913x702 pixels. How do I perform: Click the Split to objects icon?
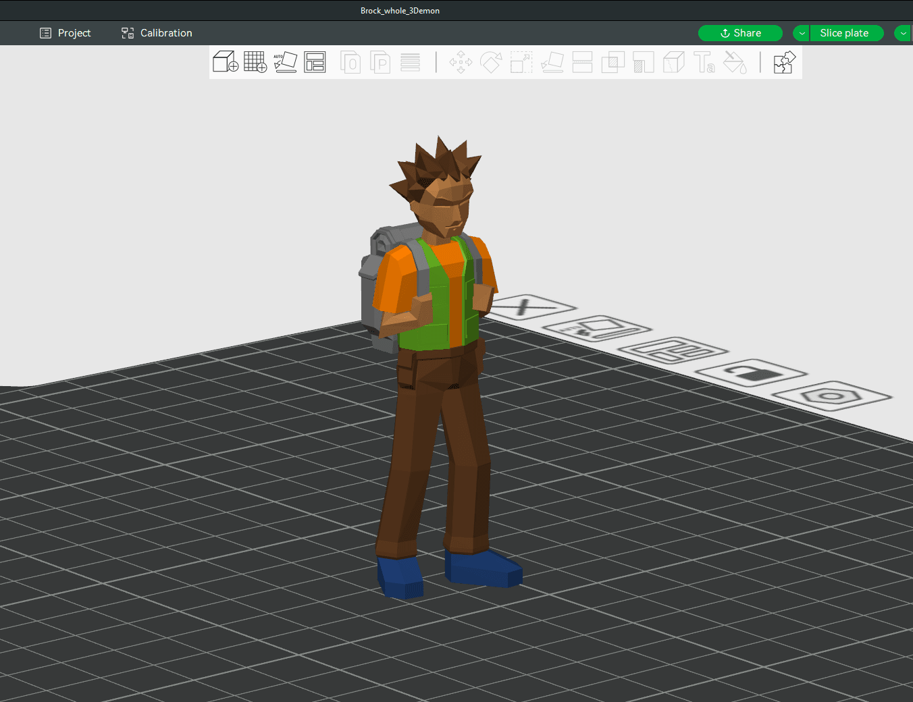350,62
